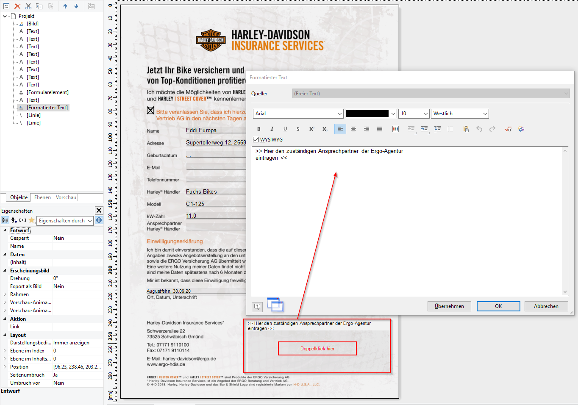Apply bold formatting in text dialog
Image resolution: width=578 pixels, height=405 pixels.
coord(259,129)
